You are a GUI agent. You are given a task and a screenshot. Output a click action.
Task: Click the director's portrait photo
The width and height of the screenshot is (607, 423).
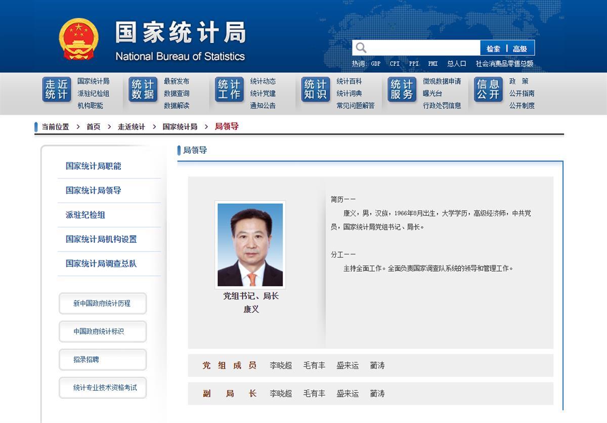tap(250, 245)
